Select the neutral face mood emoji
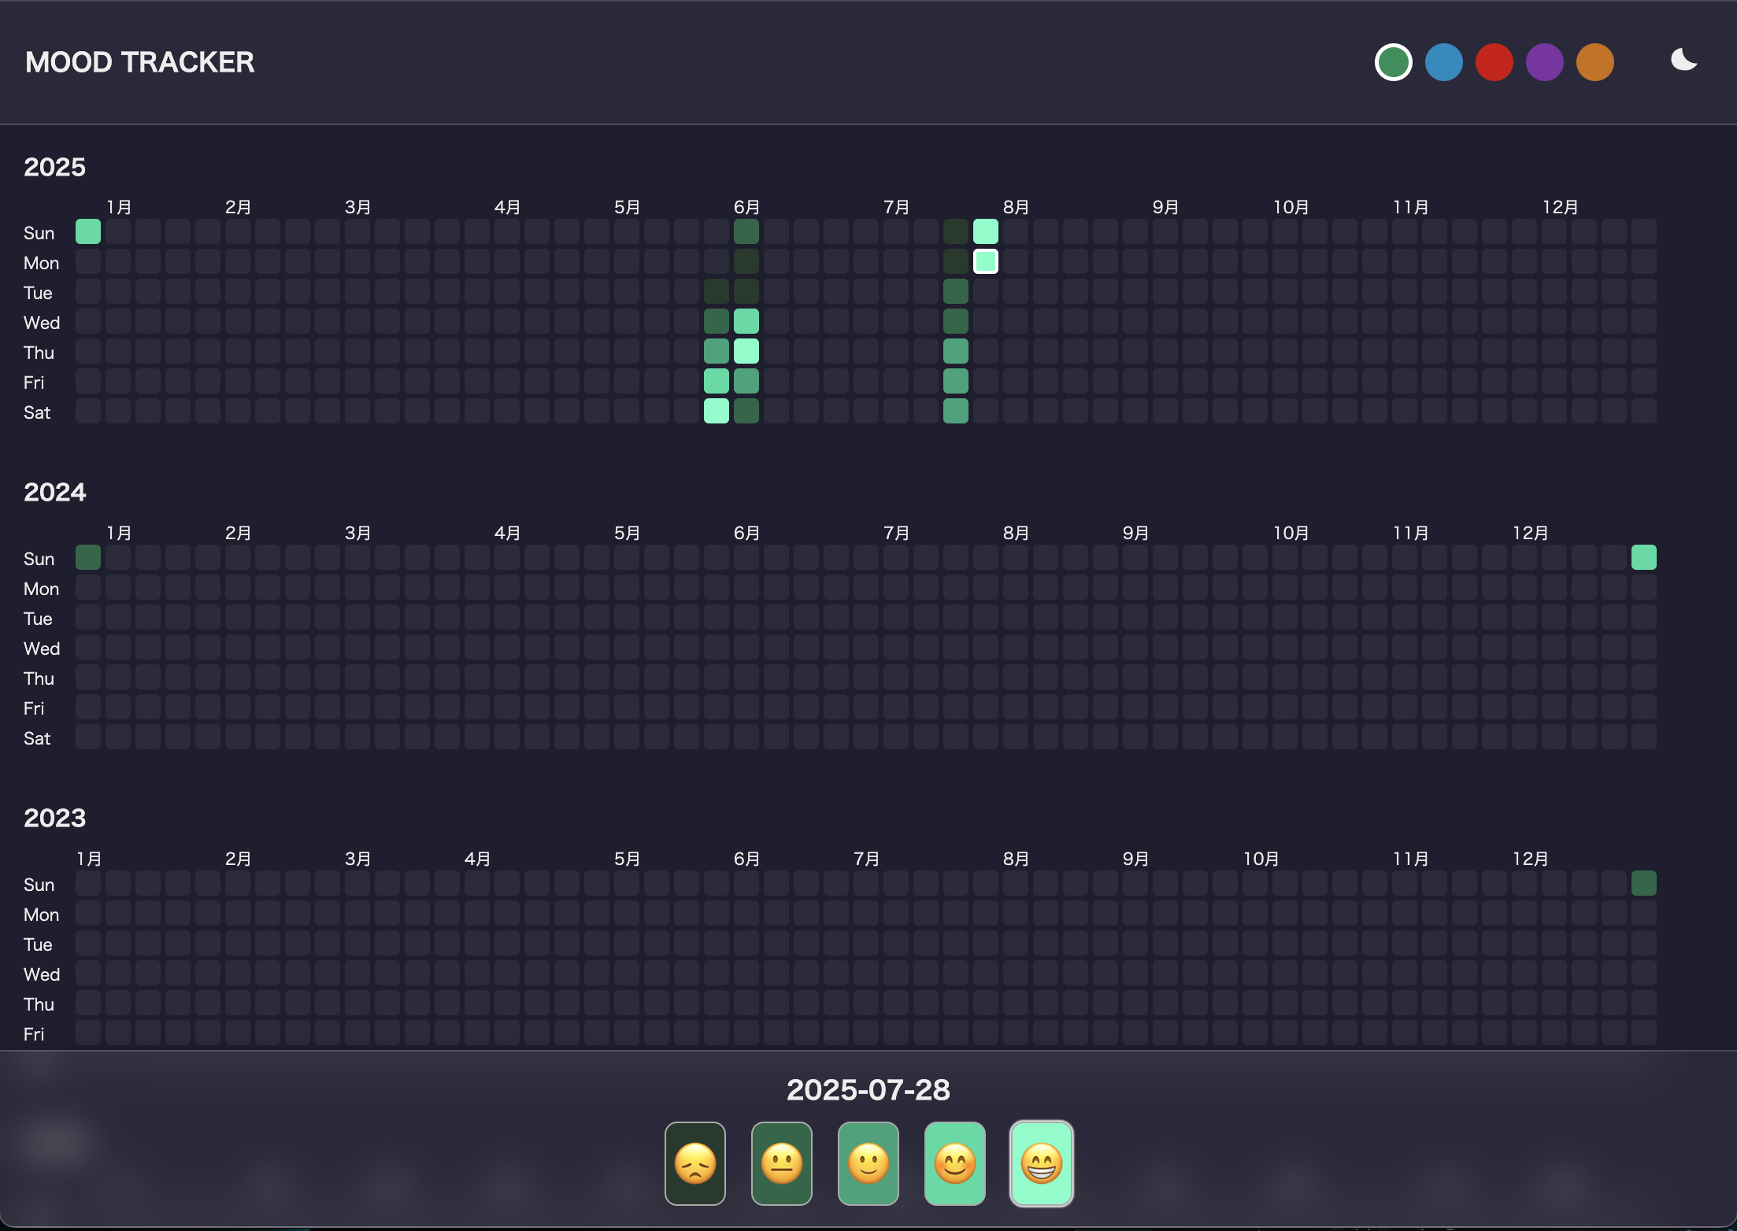The height and width of the screenshot is (1231, 1737). (x=782, y=1163)
